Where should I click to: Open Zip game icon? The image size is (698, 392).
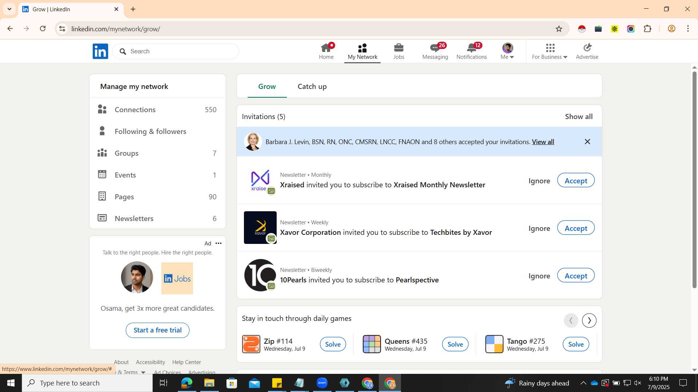pyautogui.click(x=251, y=344)
